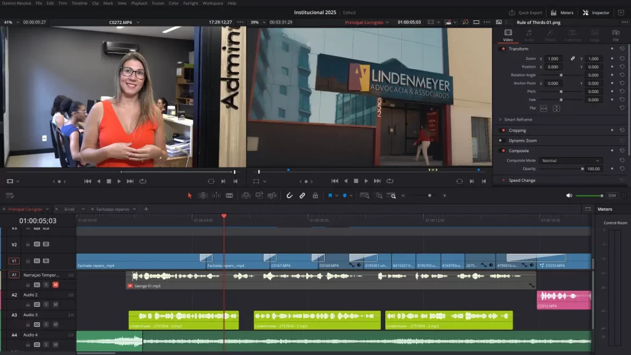631x355 pixels.
Task: Unmute track A1 with the red M button
Action: coord(55,285)
